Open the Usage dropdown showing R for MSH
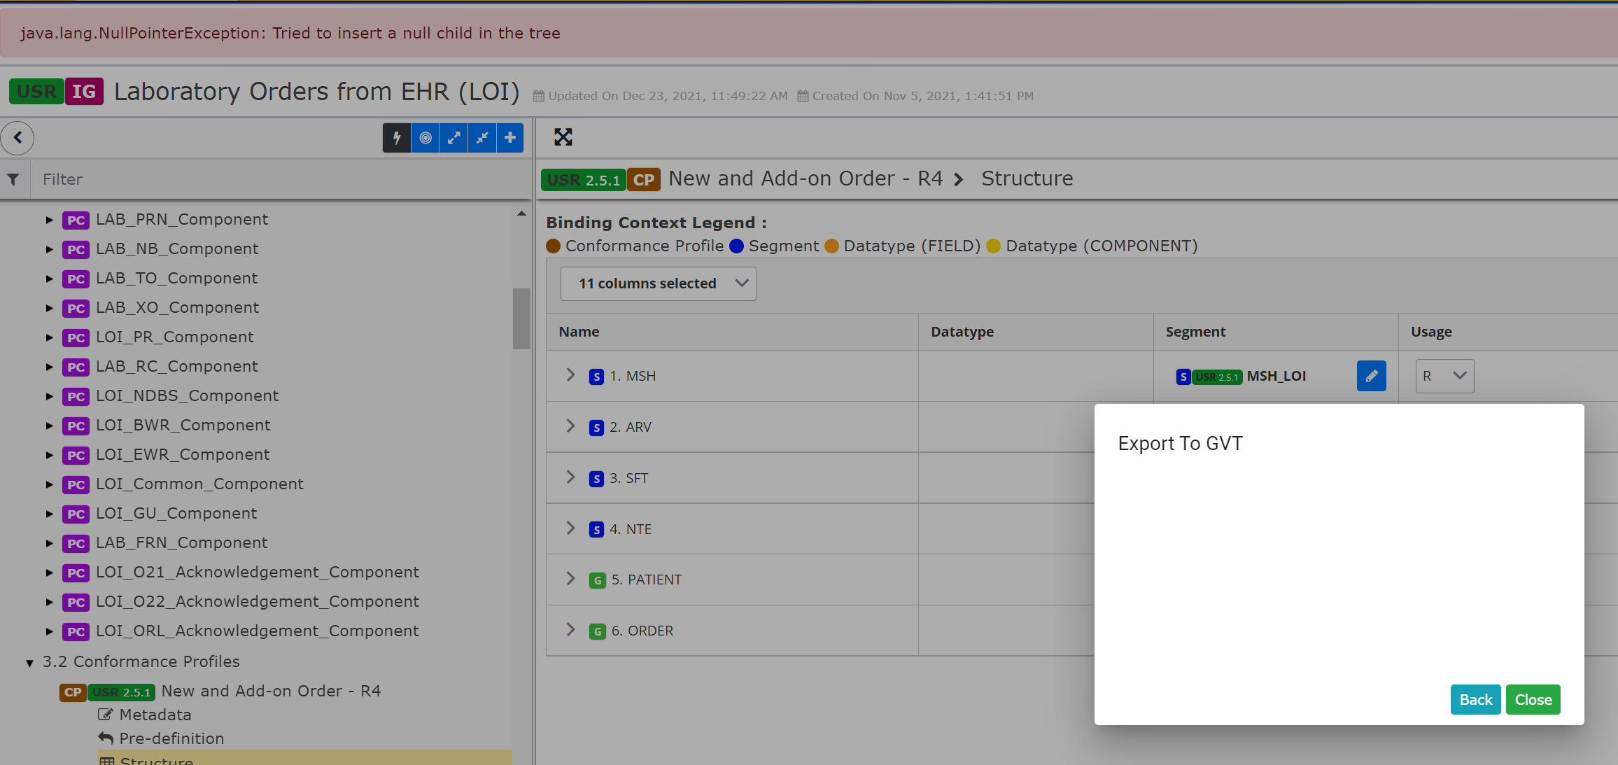Viewport: 1618px width, 765px height. click(1444, 376)
